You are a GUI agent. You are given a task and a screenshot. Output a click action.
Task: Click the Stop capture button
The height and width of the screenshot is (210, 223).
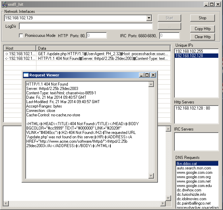tap(202, 18)
